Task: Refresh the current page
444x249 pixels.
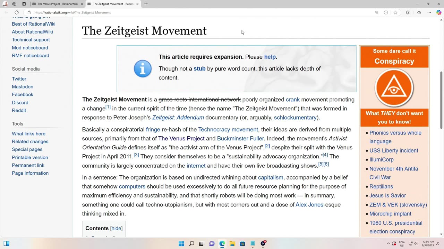Action: pos(16,12)
